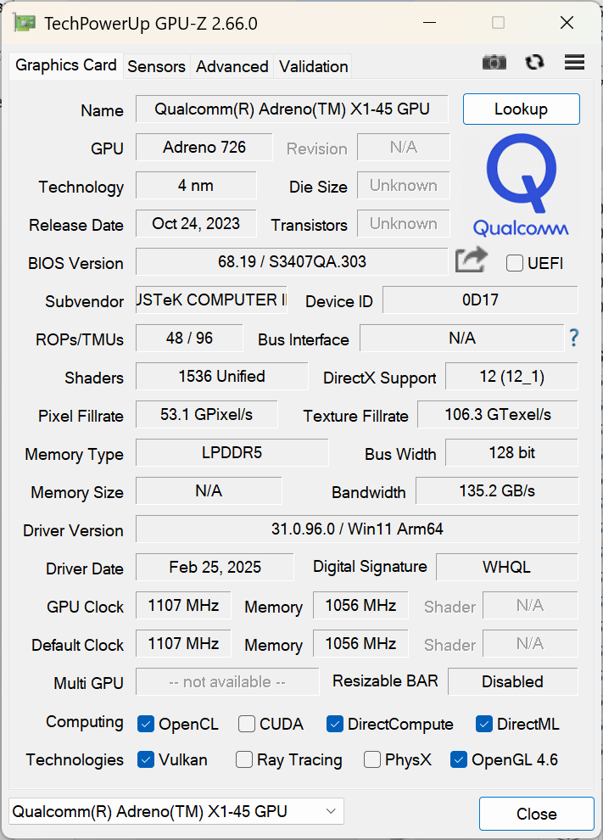Click the Device ID field 0D17
The height and width of the screenshot is (840, 603).
click(x=480, y=300)
